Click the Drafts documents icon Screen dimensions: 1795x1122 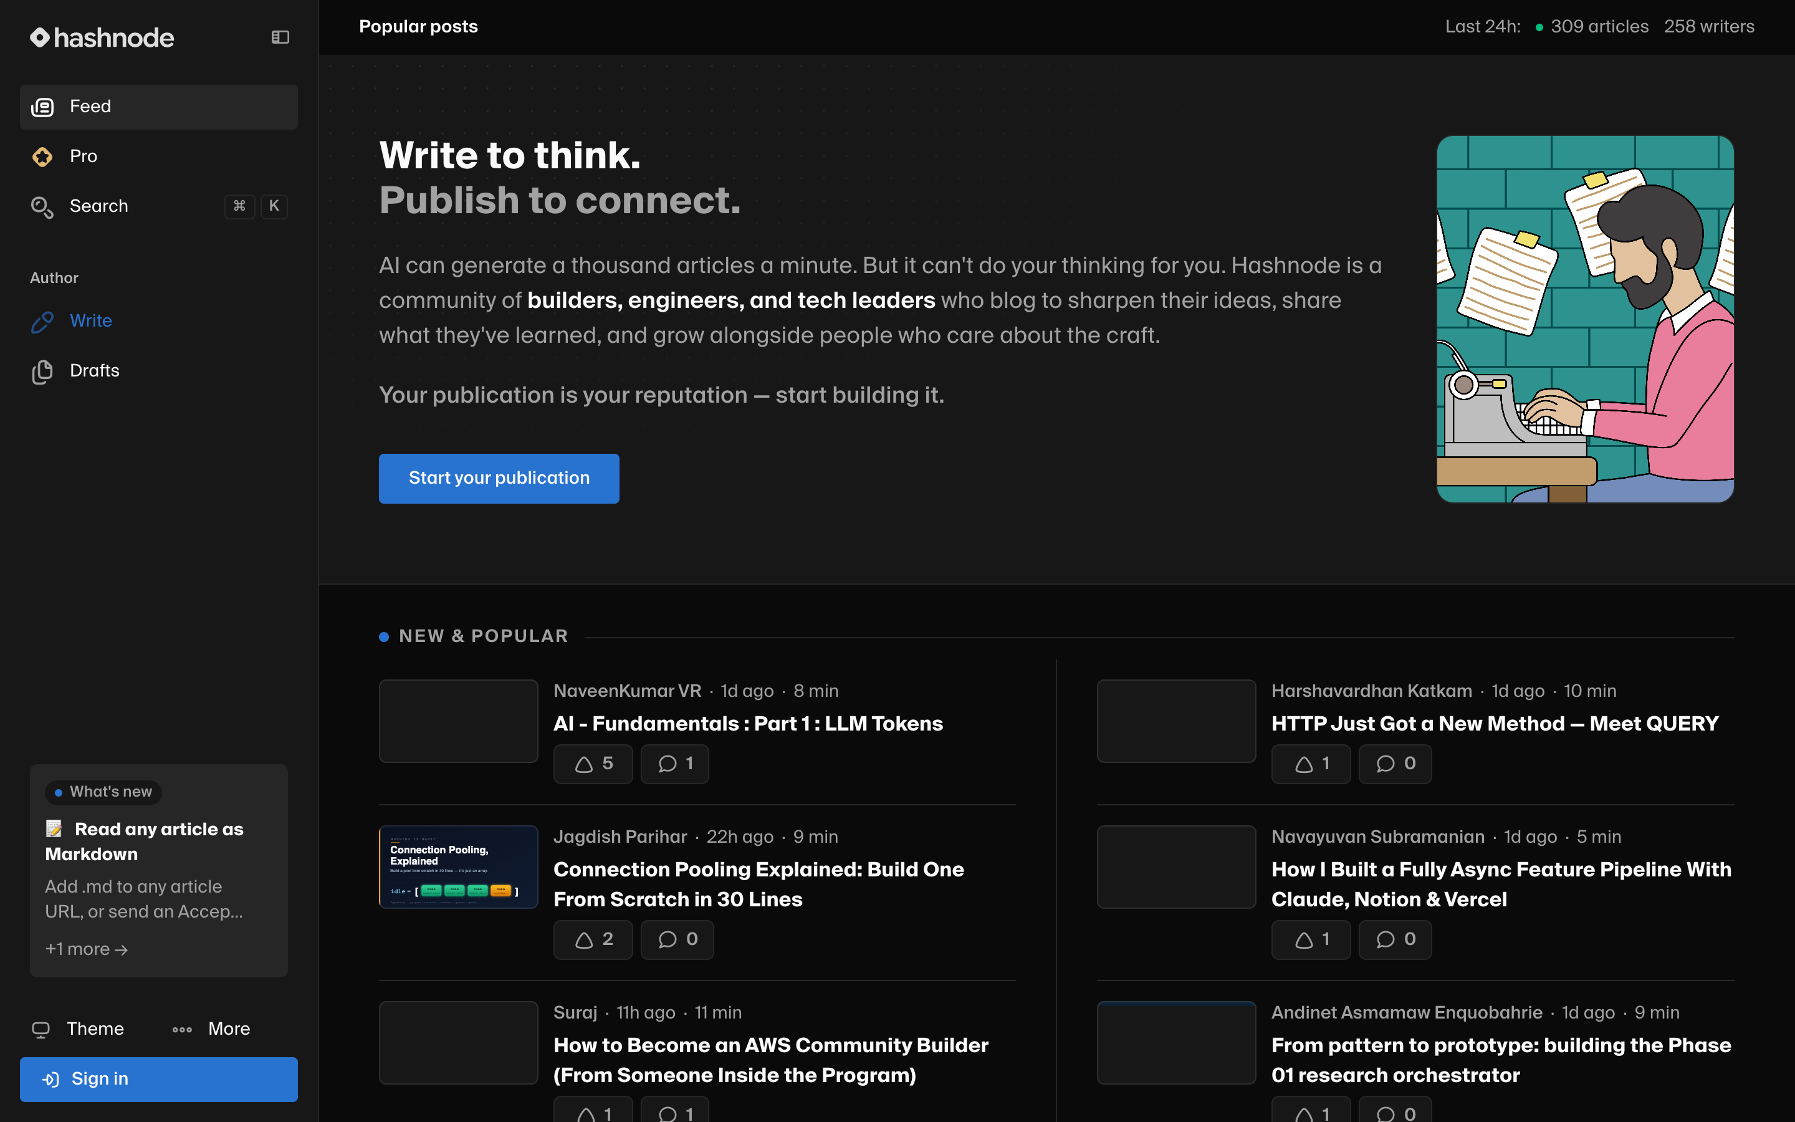[x=42, y=372]
